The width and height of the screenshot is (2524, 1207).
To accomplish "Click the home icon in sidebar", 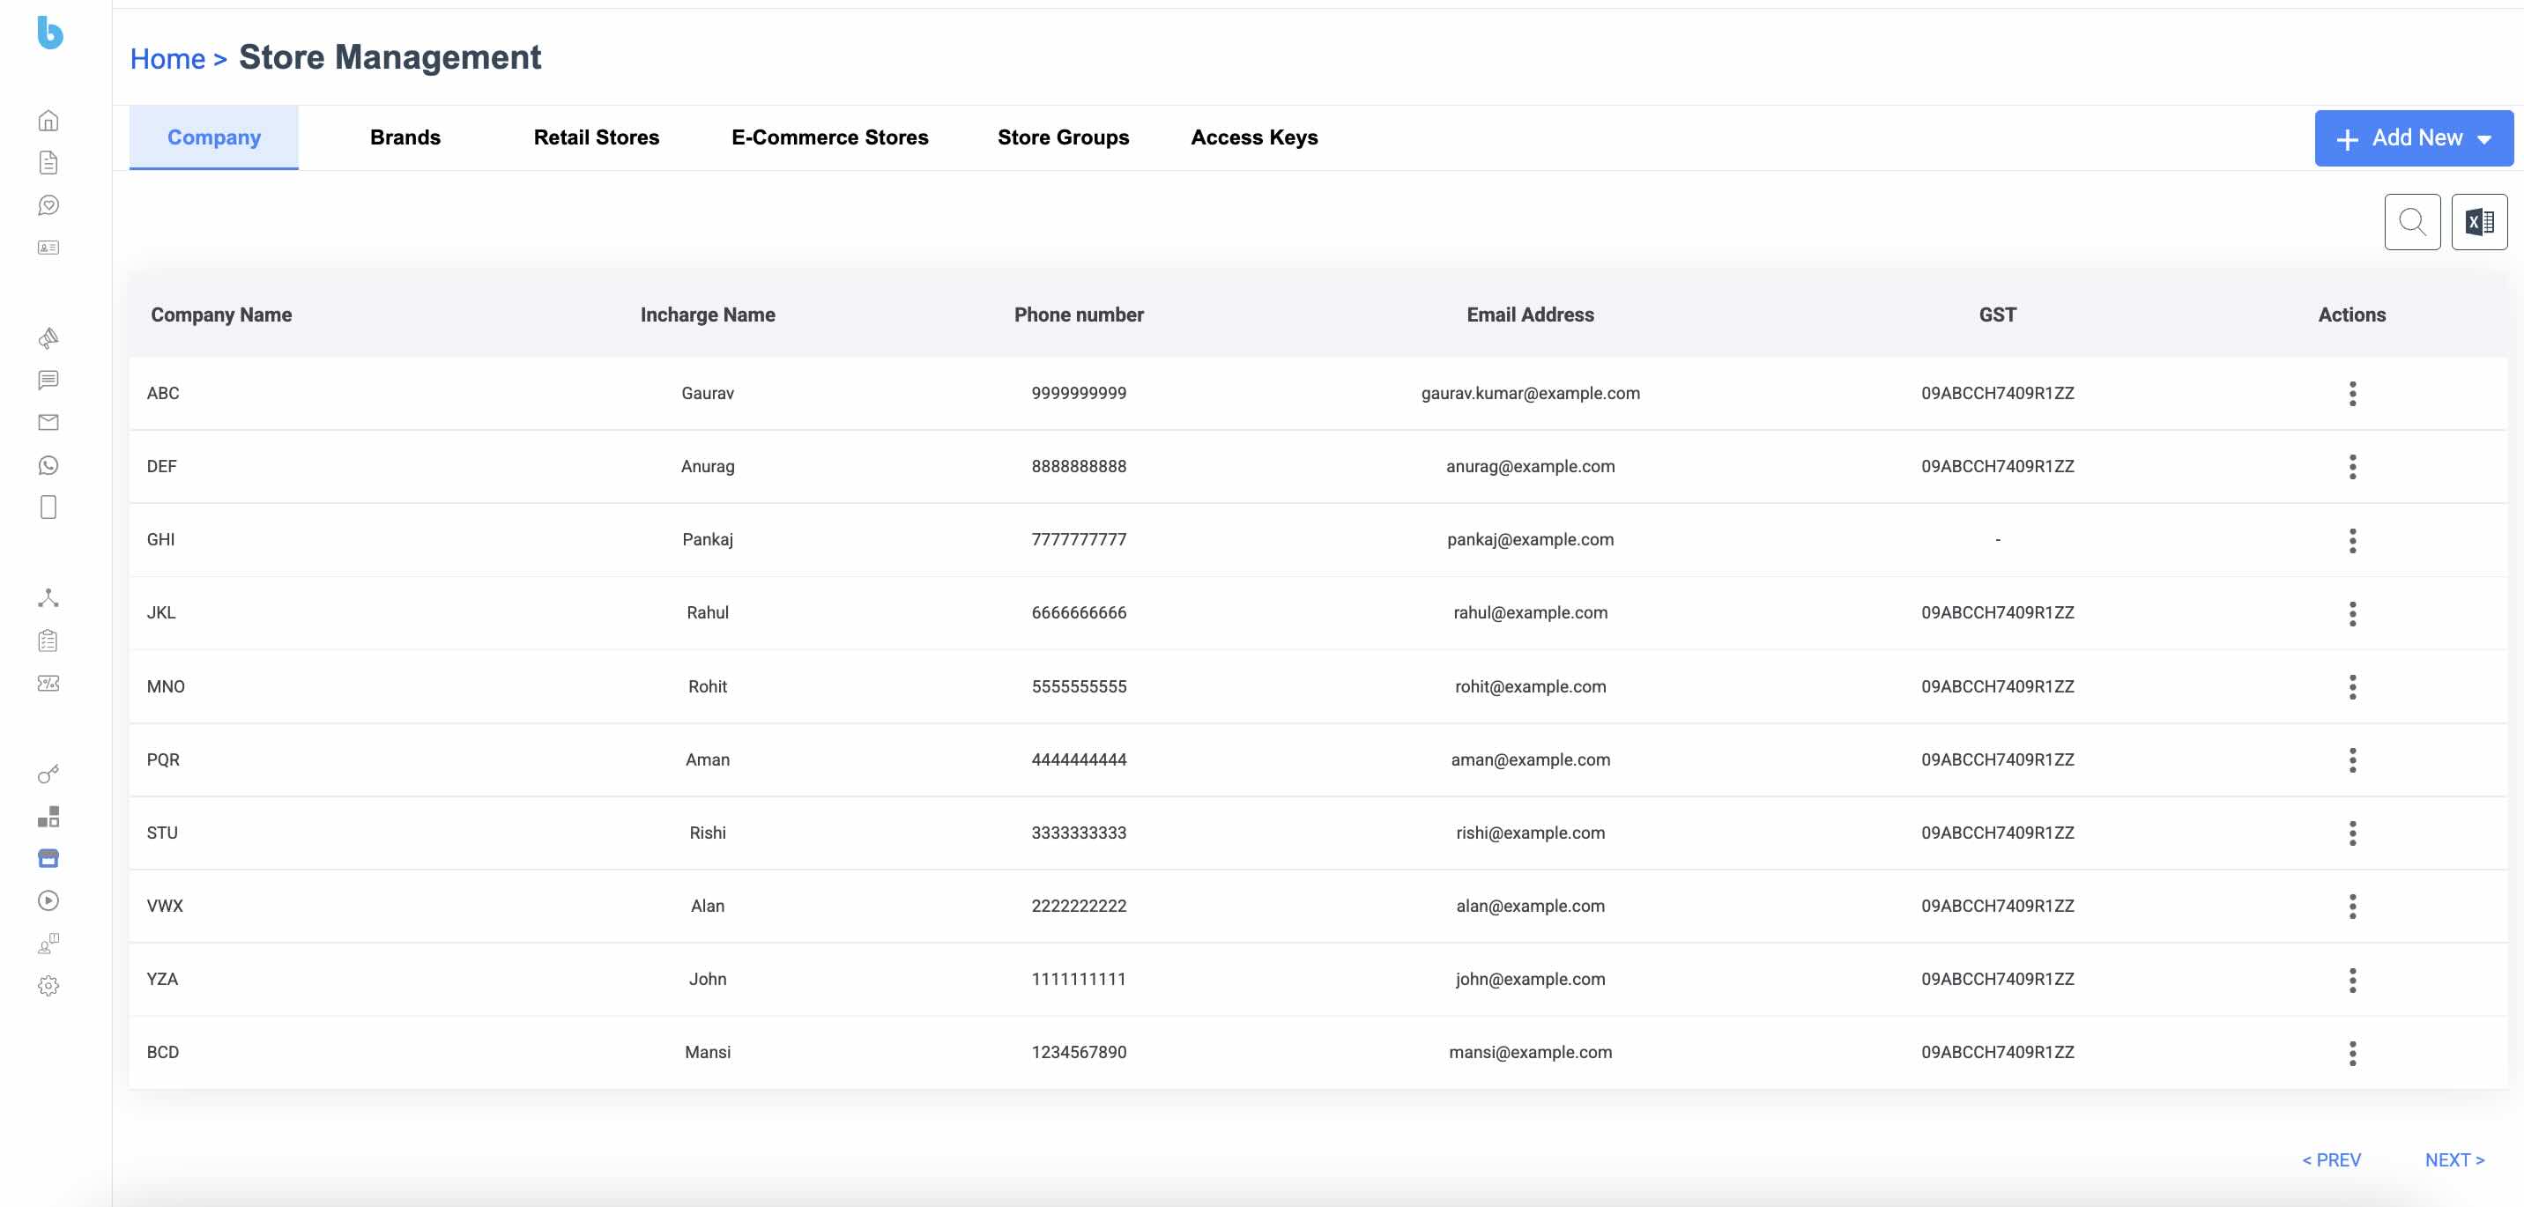I will click(x=48, y=121).
